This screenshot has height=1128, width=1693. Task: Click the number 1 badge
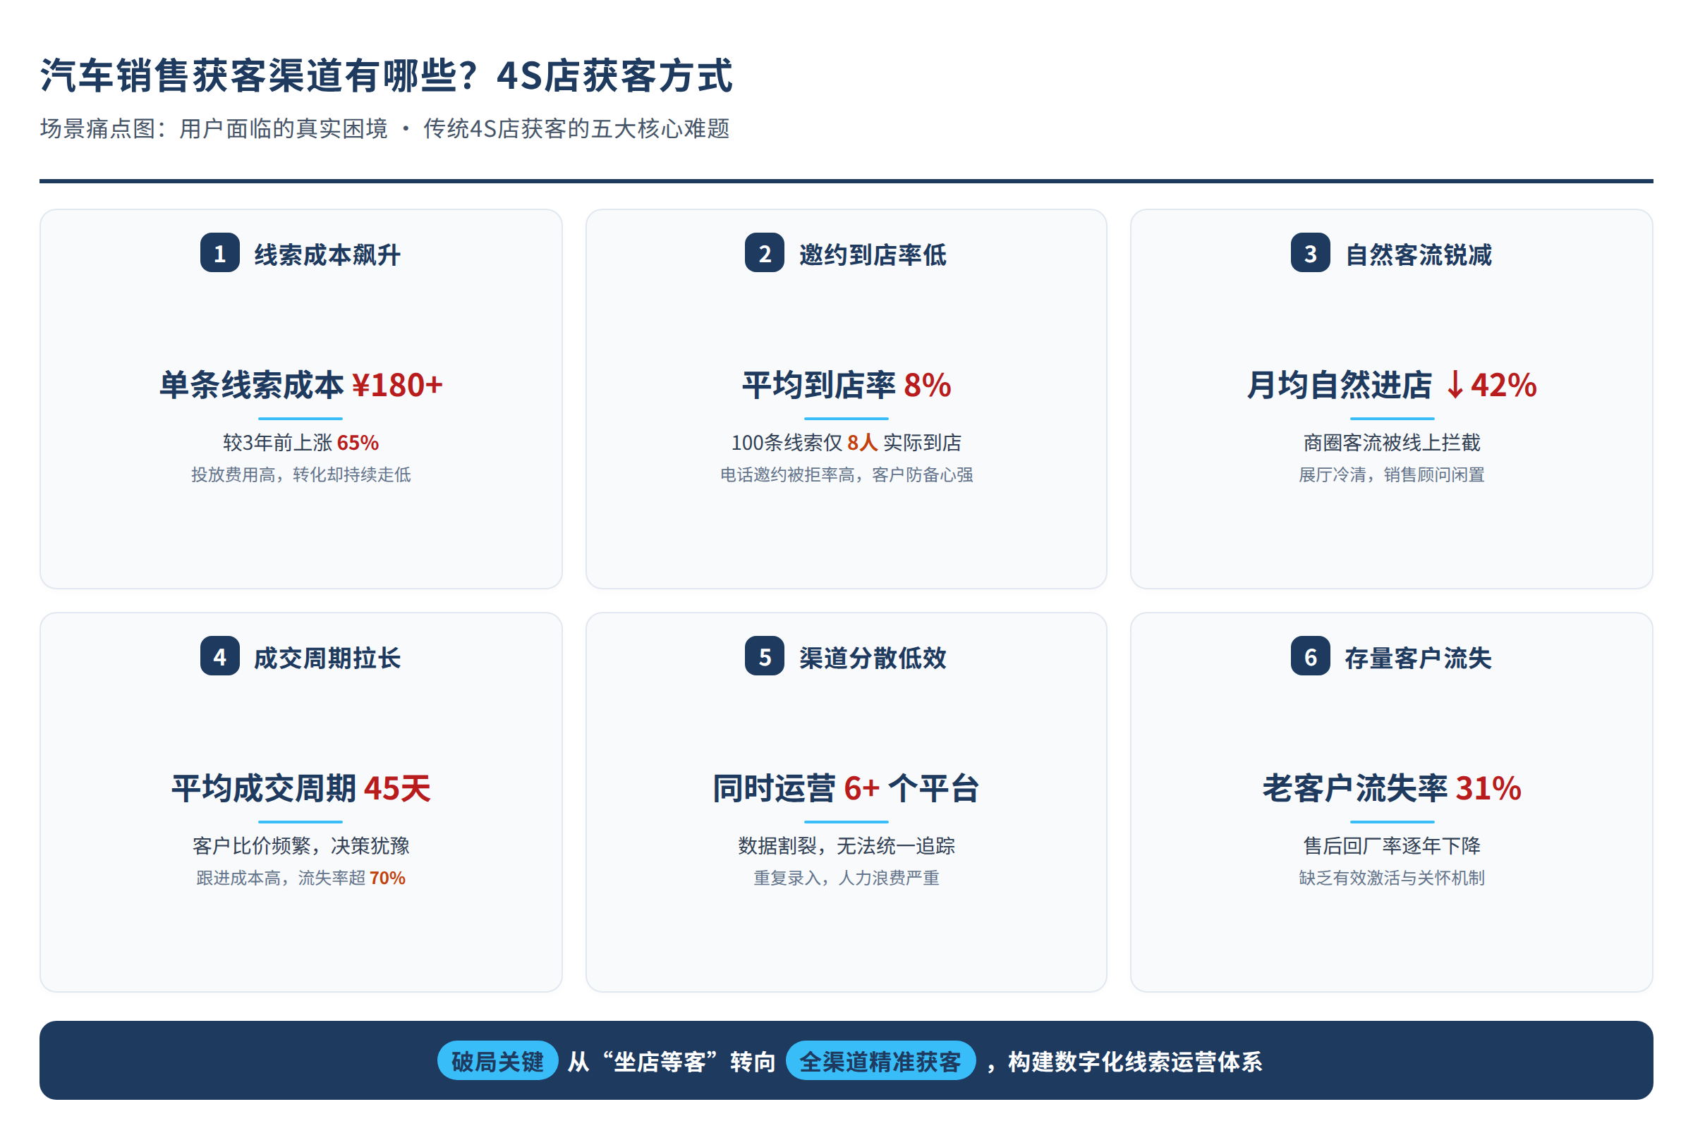[219, 253]
